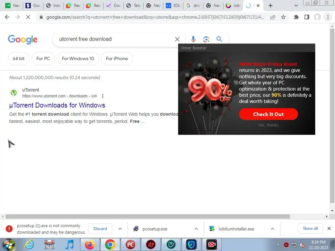This screenshot has height=251, width=335.
Task: Open the blue shield app in taskbar
Action: pos(191,244)
